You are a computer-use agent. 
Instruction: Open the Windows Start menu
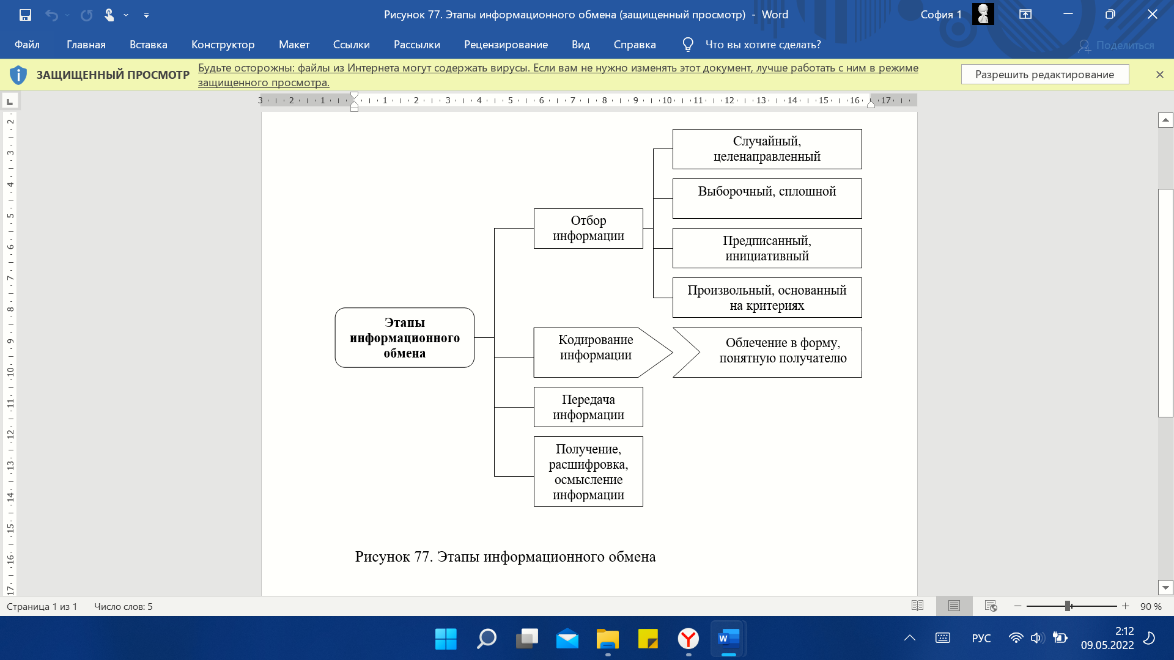[x=446, y=639]
